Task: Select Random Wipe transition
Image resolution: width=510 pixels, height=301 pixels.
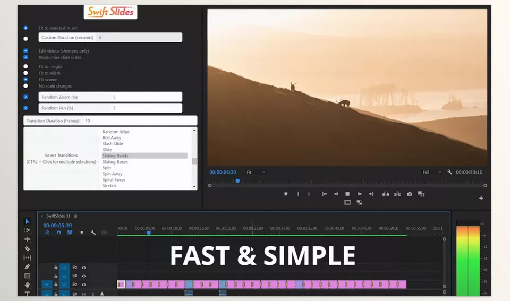Action: [x=116, y=132]
